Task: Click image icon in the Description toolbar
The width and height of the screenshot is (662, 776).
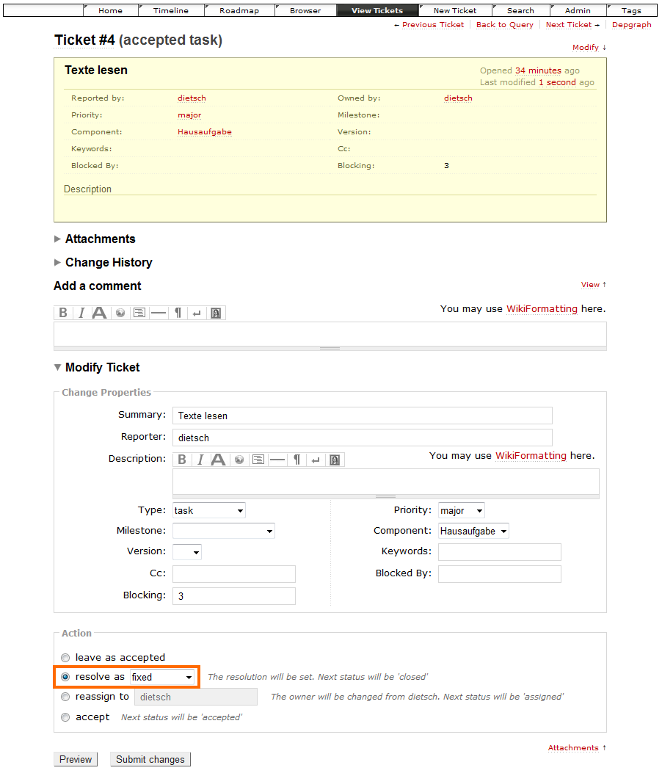Action: (335, 460)
